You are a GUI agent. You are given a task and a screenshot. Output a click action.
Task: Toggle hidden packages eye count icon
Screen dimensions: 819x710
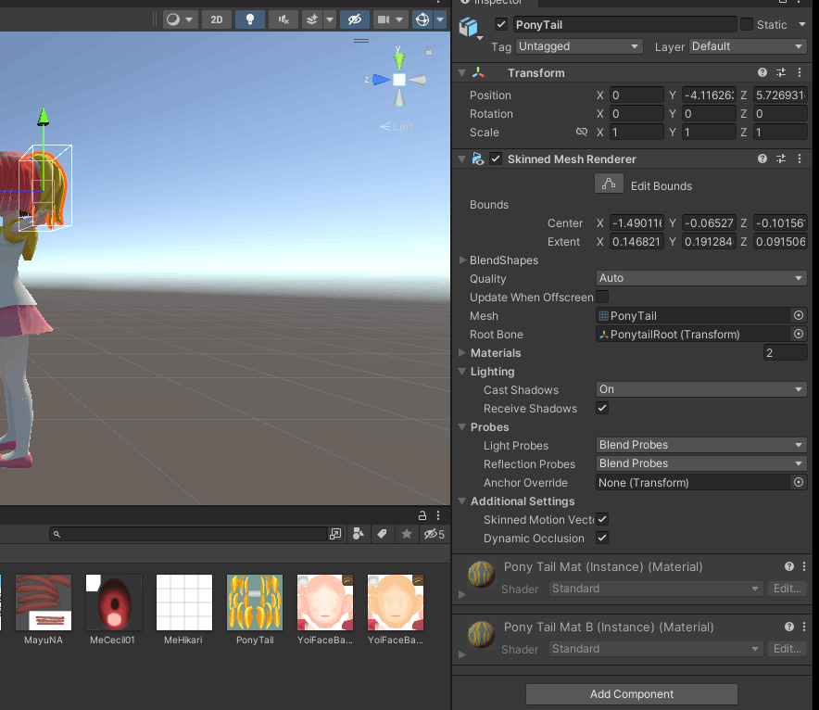pos(434,534)
